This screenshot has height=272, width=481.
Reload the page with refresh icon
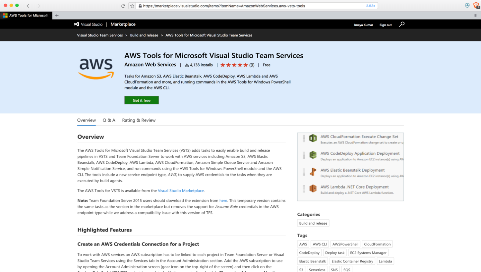(x=123, y=6)
